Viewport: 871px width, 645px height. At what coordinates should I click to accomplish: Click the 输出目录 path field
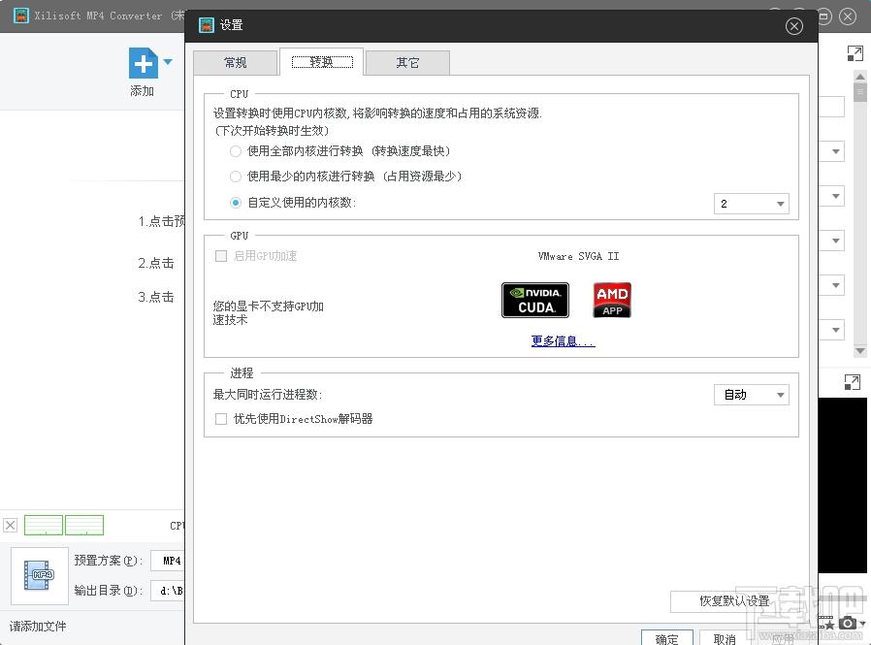pos(167,591)
